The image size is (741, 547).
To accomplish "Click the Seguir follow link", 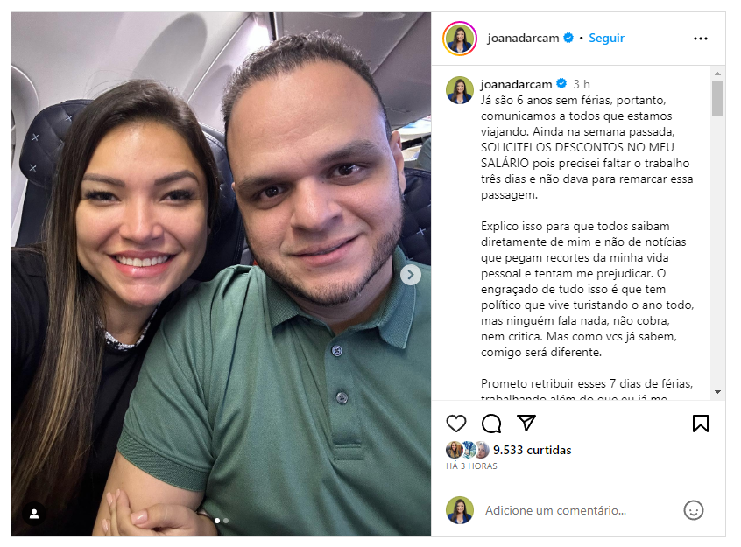I will pyautogui.click(x=606, y=38).
